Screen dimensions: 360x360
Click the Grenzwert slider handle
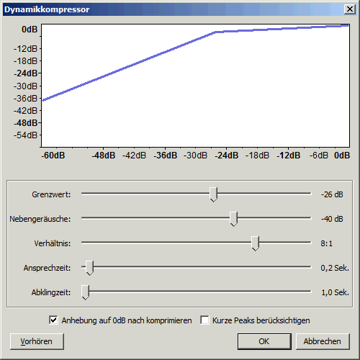(x=213, y=194)
